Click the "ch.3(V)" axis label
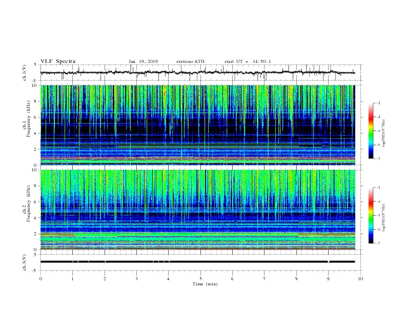 25,262
